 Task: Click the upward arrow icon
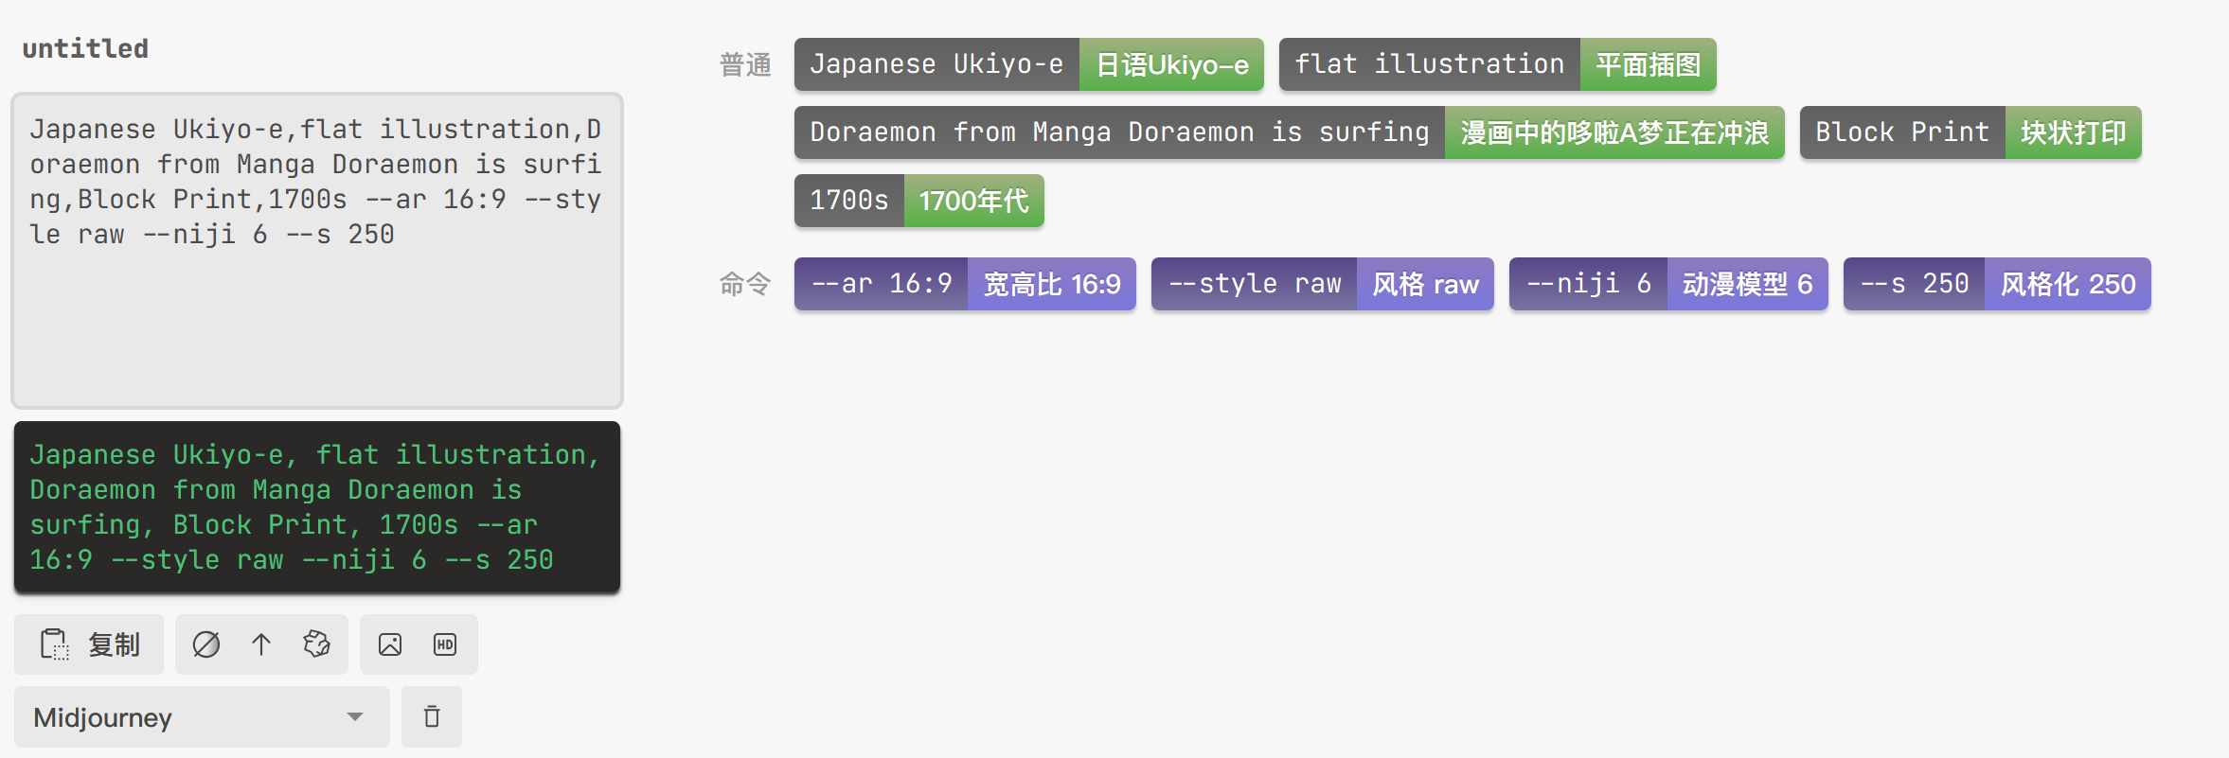coord(261,644)
